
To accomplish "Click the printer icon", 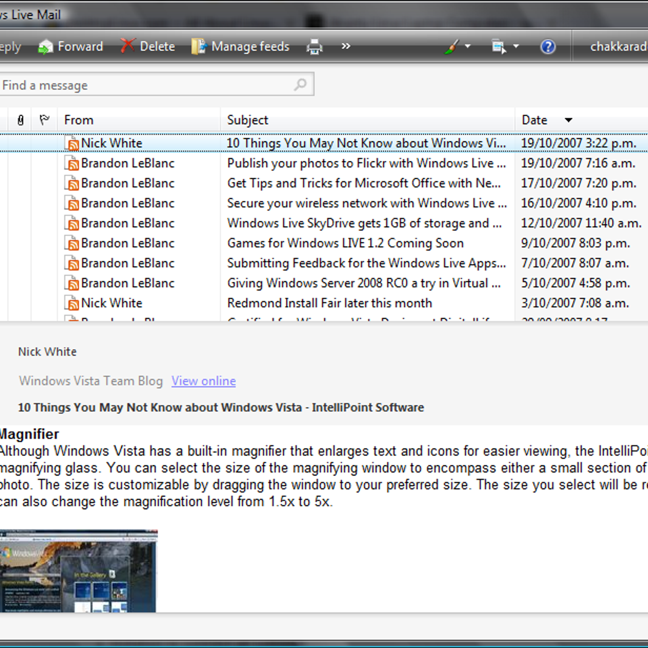I will tap(314, 47).
